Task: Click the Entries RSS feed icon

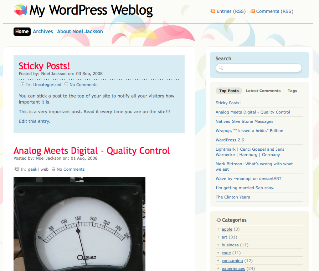Action: pyautogui.click(x=213, y=11)
